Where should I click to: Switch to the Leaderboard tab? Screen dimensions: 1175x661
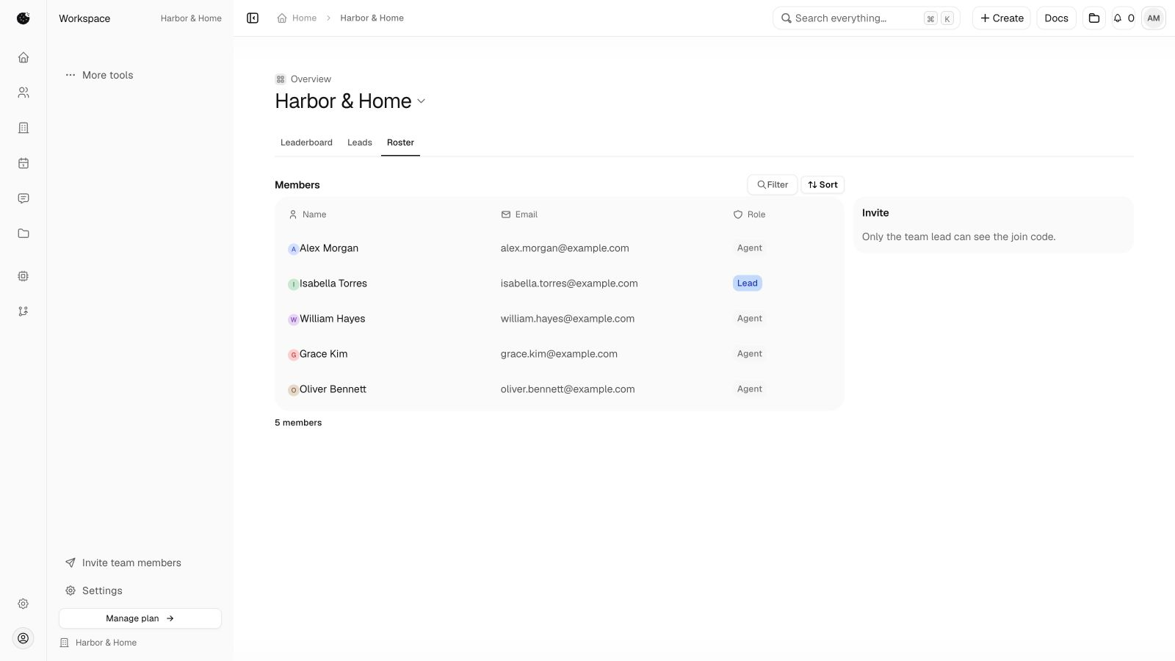tap(306, 142)
